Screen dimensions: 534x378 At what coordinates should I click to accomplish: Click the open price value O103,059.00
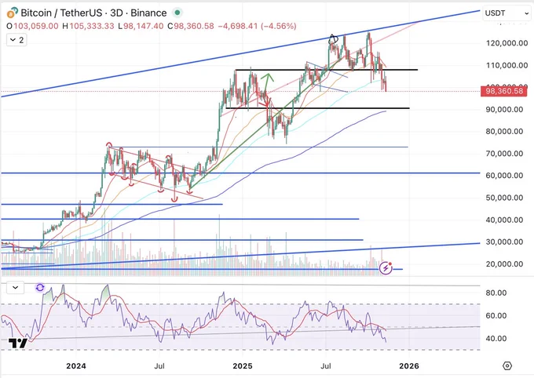pyautogui.click(x=33, y=26)
